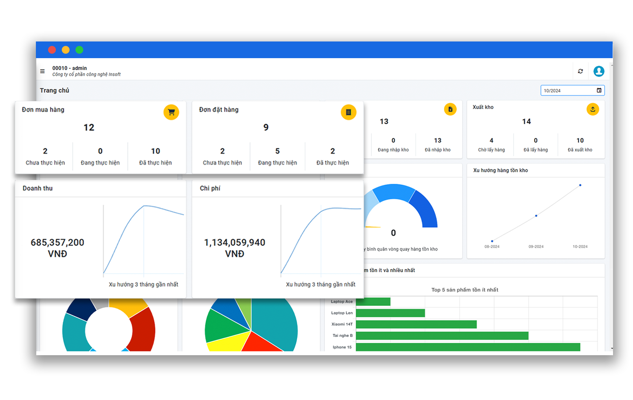Click '00010 - admin' account label
Image resolution: width=633 pixels, height=400 pixels.
click(70, 68)
